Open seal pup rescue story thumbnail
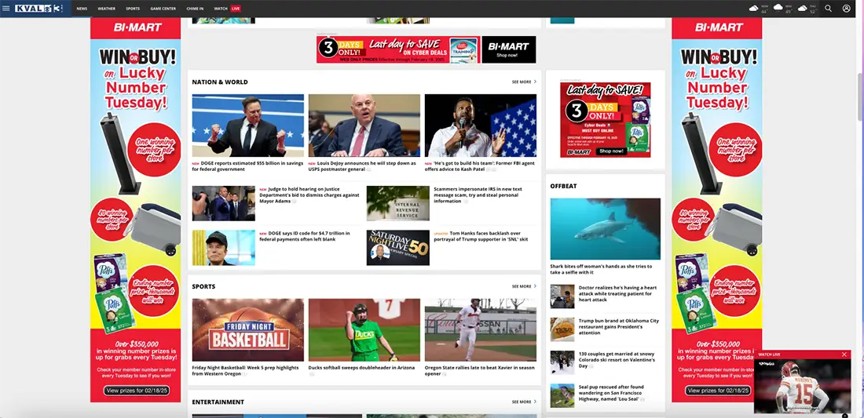Viewport: 864px width, 418px height. [562, 395]
